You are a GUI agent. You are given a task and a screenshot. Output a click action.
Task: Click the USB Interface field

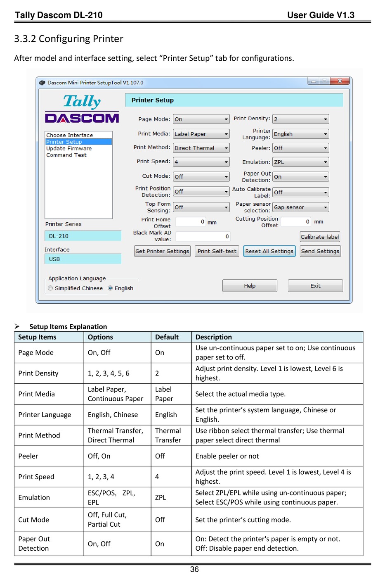tap(83, 259)
